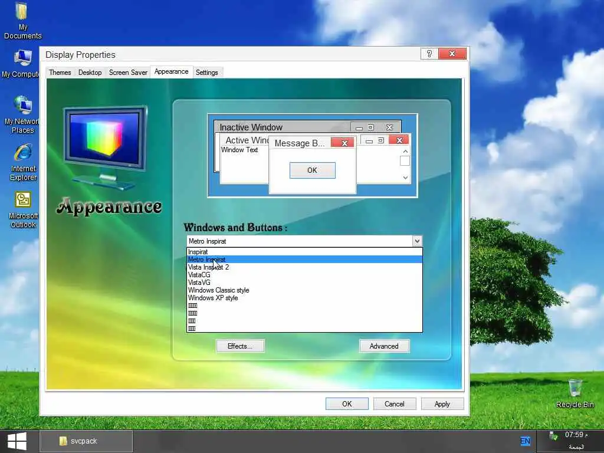Choose Windows Classic style option
Screen dimensions: 604x453
click(x=304, y=290)
